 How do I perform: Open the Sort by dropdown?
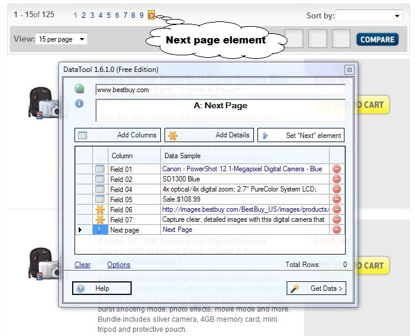point(369,16)
